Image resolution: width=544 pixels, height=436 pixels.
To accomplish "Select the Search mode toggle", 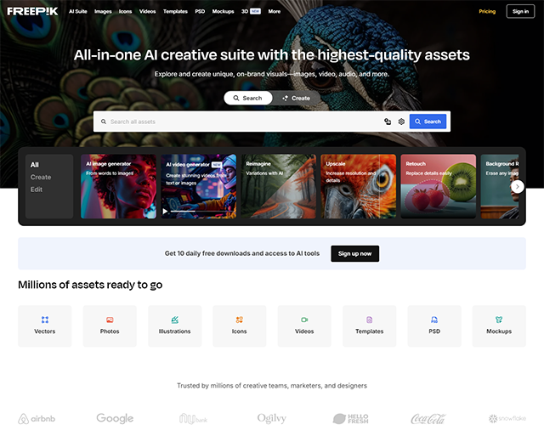I will [x=247, y=98].
